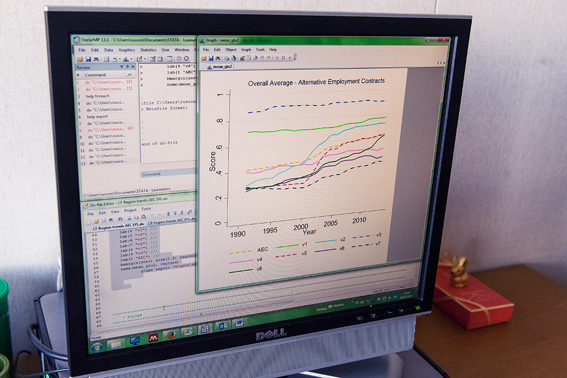The image size is (567, 378).
Task: Pin the Review panel
Action: tap(127, 67)
